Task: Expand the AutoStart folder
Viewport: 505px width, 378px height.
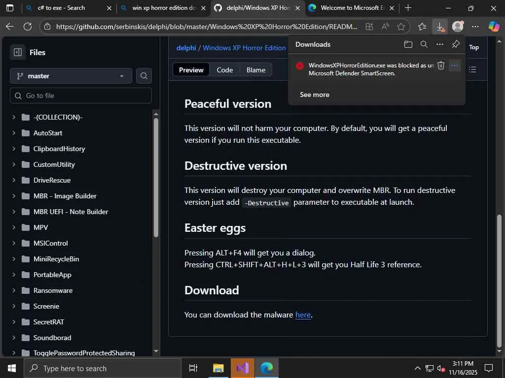Action: pyautogui.click(x=14, y=133)
